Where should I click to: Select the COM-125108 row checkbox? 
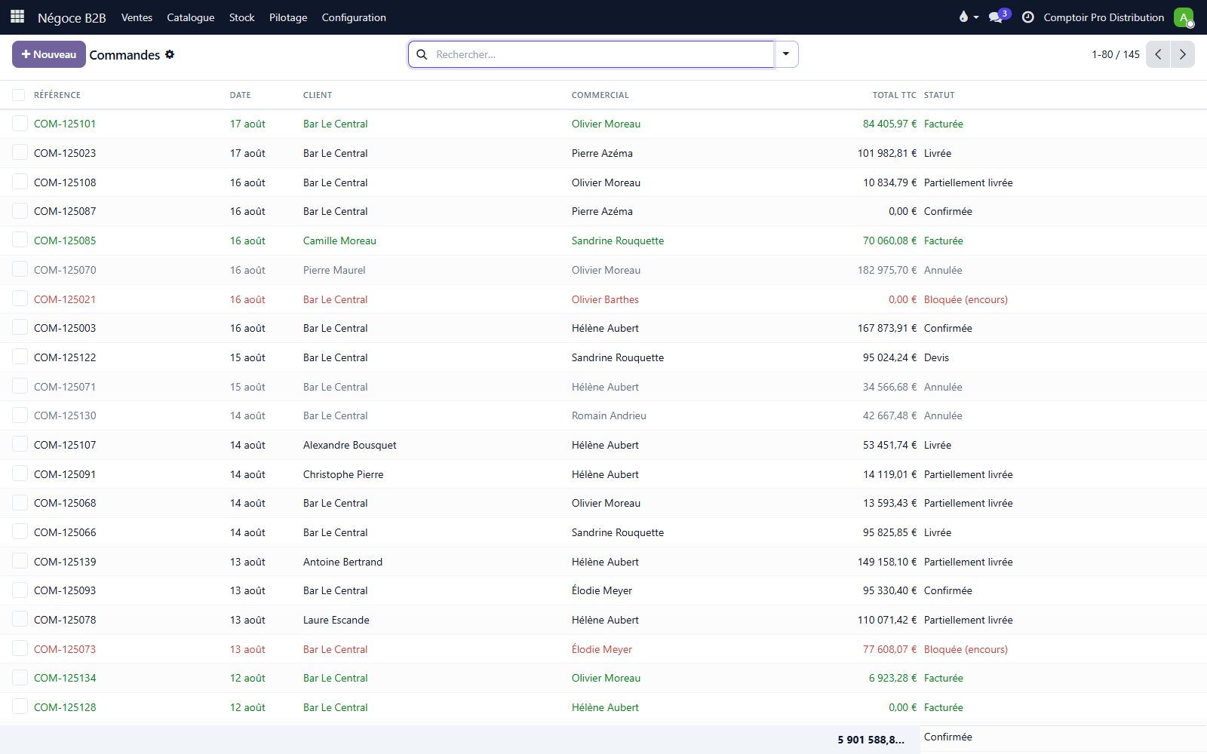pyautogui.click(x=20, y=182)
